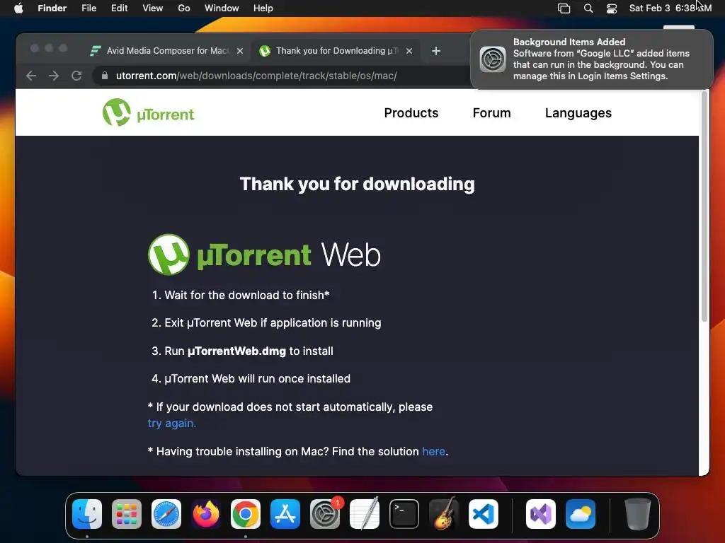The image size is (725, 543).
Task: Click the large µTorrent Web logo
Action: 264,255
